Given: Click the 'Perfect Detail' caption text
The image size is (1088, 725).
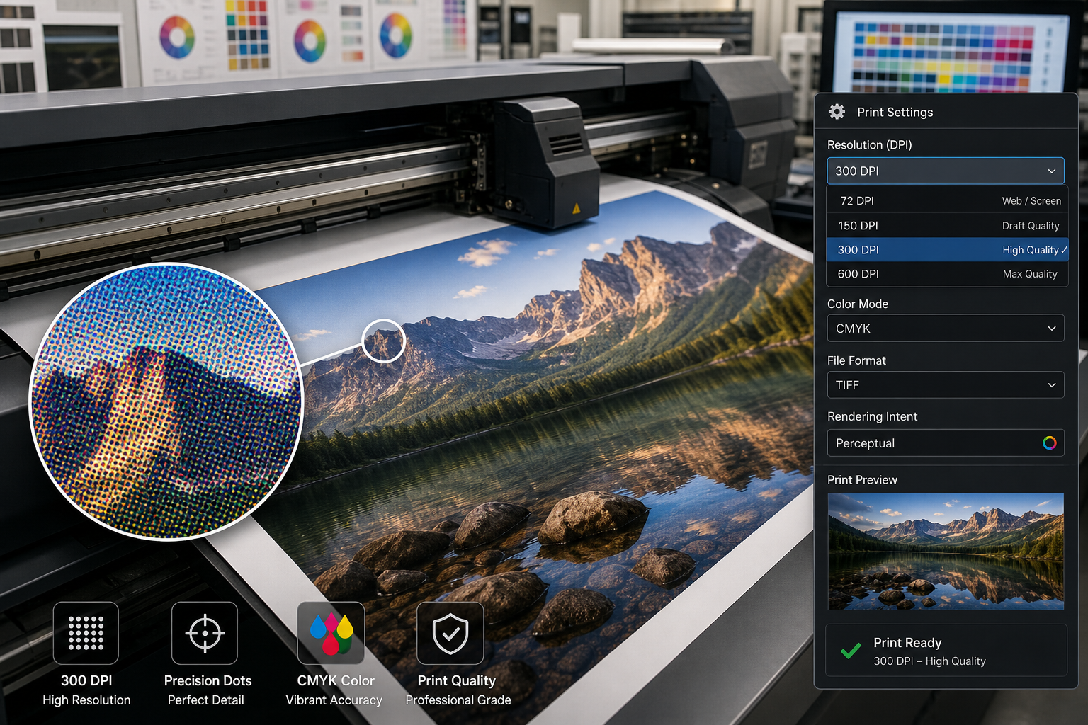Looking at the screenshot, I should [x=205, y=700].
